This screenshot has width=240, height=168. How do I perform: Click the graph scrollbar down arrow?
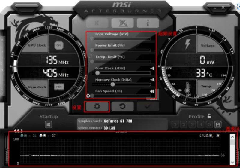[232, 162]
